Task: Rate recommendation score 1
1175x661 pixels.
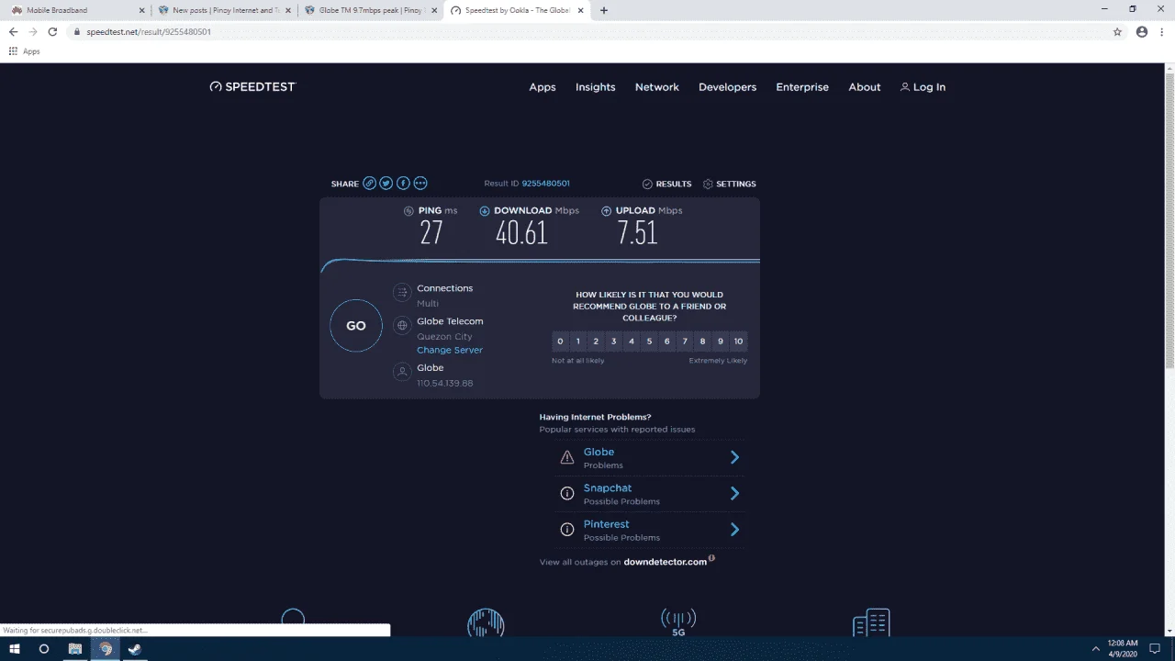Action: coord(577,342)
